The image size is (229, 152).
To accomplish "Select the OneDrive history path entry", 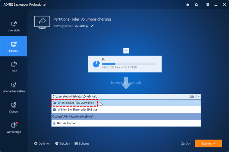I will tap(126, 116).
